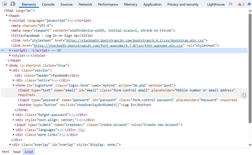This screenshot has height=155, width=252.
Task: Select the Log In button element row
Action: (85, 105)
